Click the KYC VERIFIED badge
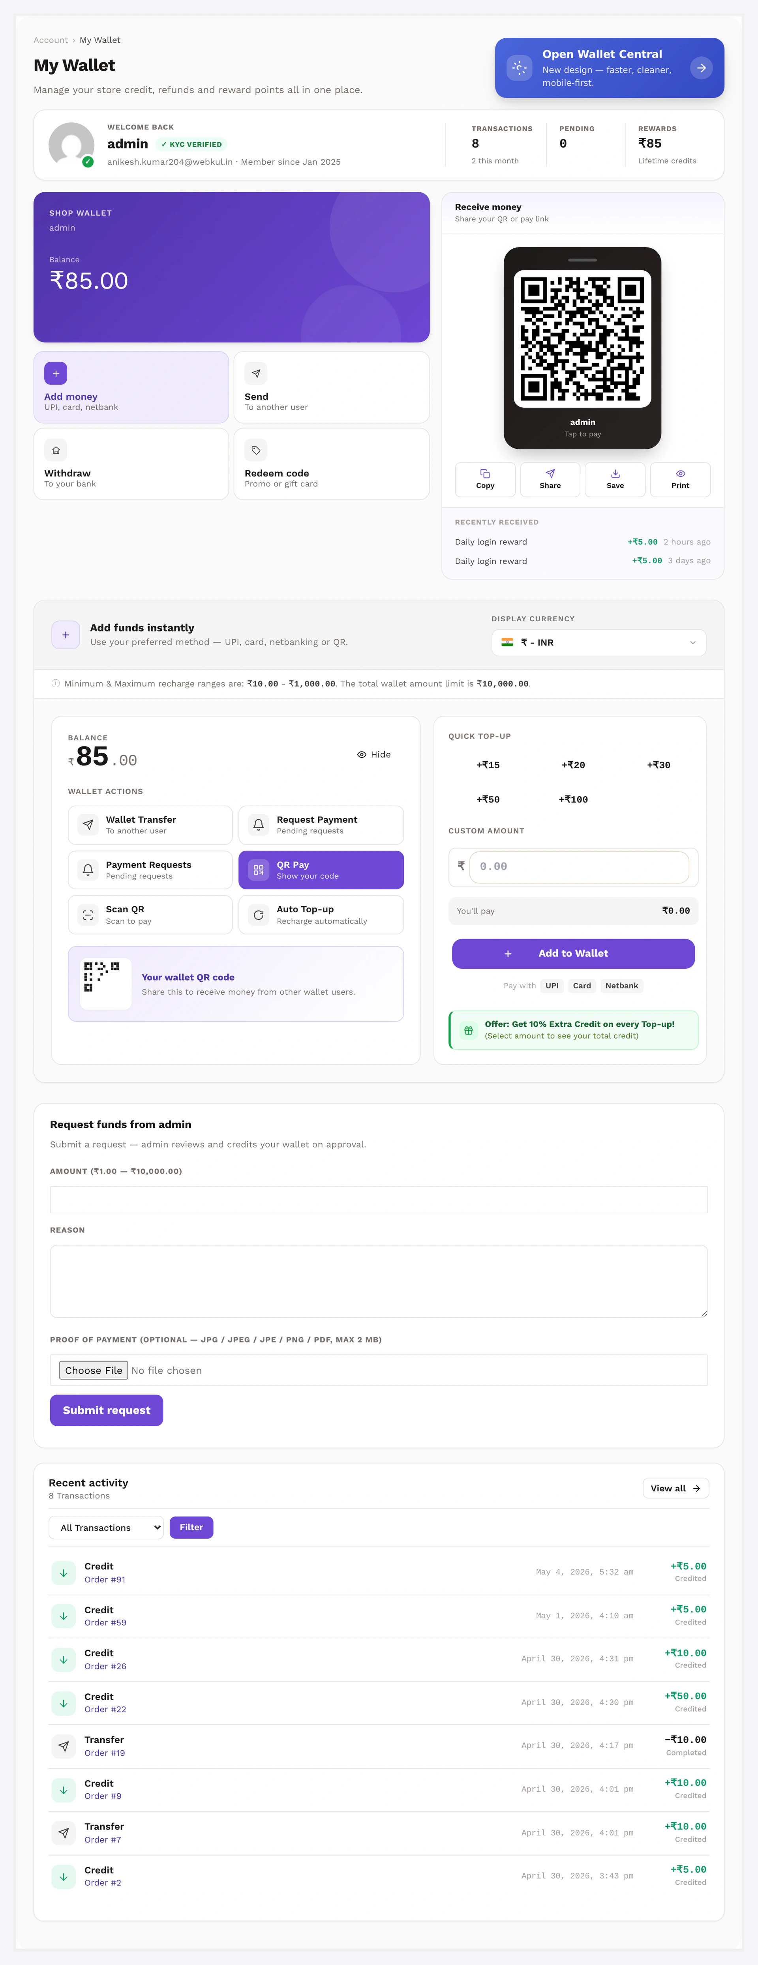The height and width of the screenshot is (1965, 758). [191, 144]
